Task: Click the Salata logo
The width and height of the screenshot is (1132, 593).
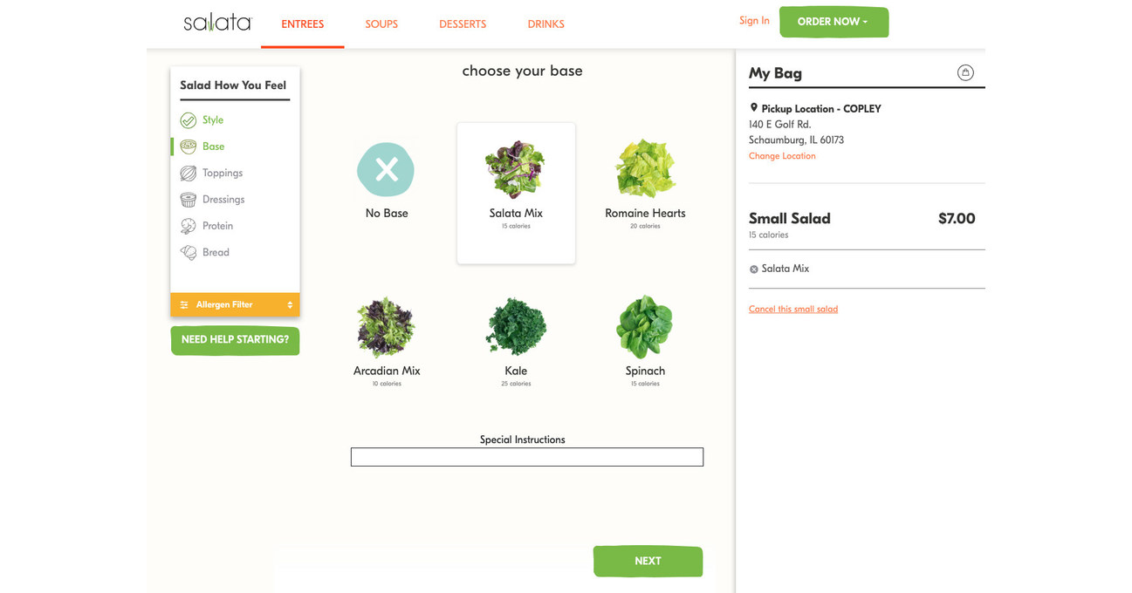Action: [x=216, y=22]
